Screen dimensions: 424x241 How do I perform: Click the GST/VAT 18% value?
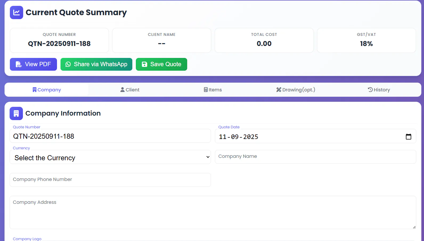(x=366, y=44)
